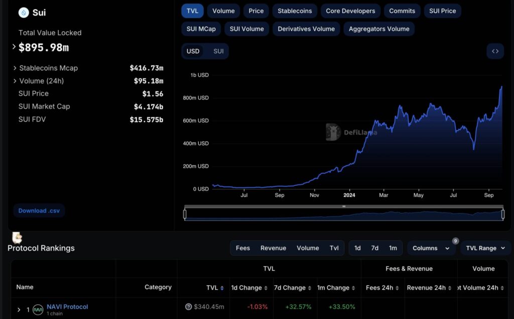Click the 9 badge on Columns

click(455, 241)
